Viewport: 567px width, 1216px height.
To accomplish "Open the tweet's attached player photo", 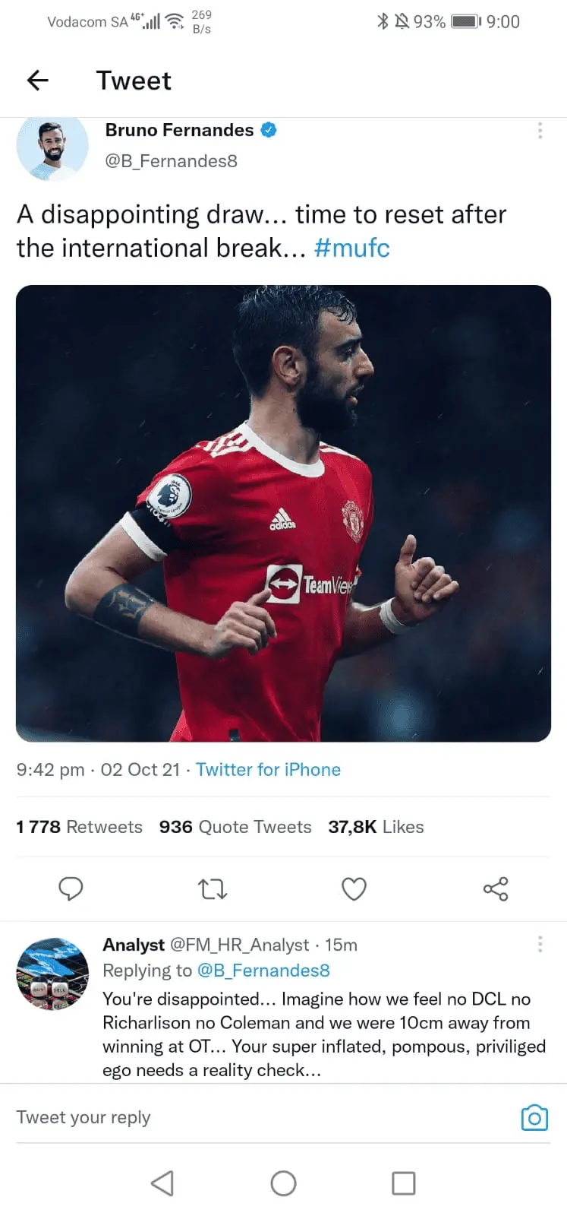I will tap(283, 513).
